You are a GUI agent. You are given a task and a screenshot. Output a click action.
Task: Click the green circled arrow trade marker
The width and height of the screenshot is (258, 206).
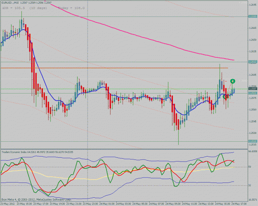pos(232,81)
